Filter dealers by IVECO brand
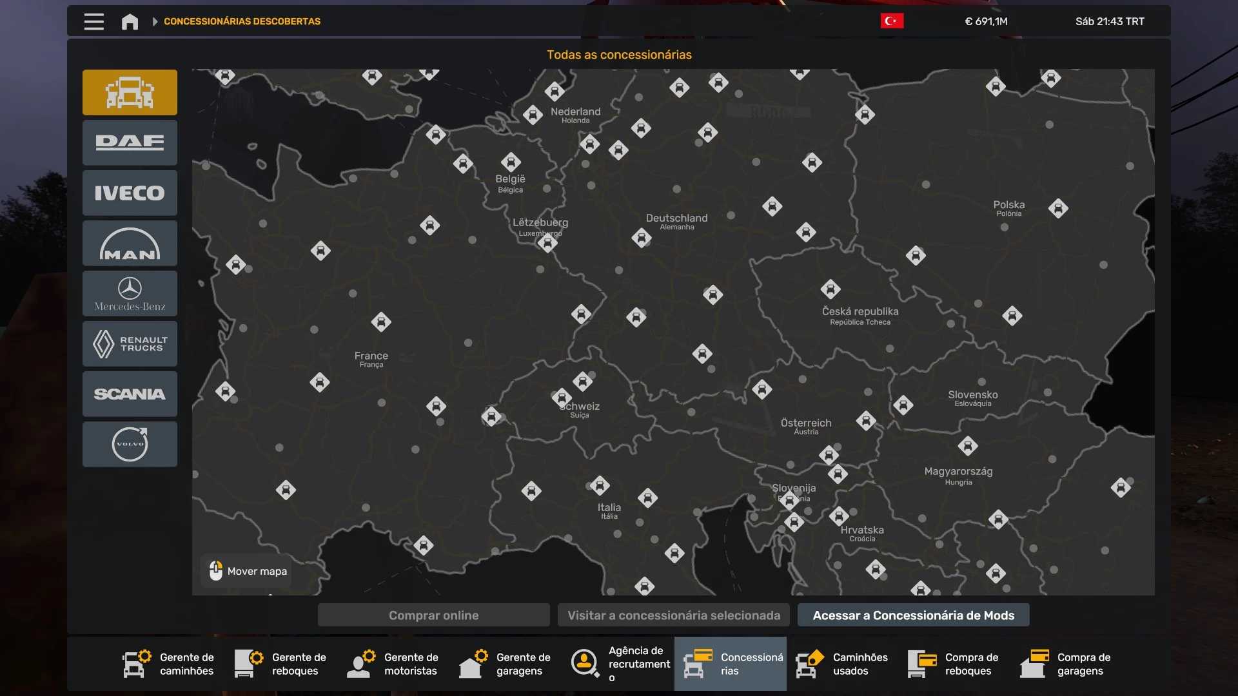Viewport: 1238px width, 696px height. [130, 193]
